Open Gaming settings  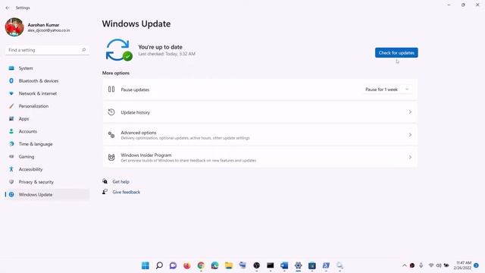47,157
